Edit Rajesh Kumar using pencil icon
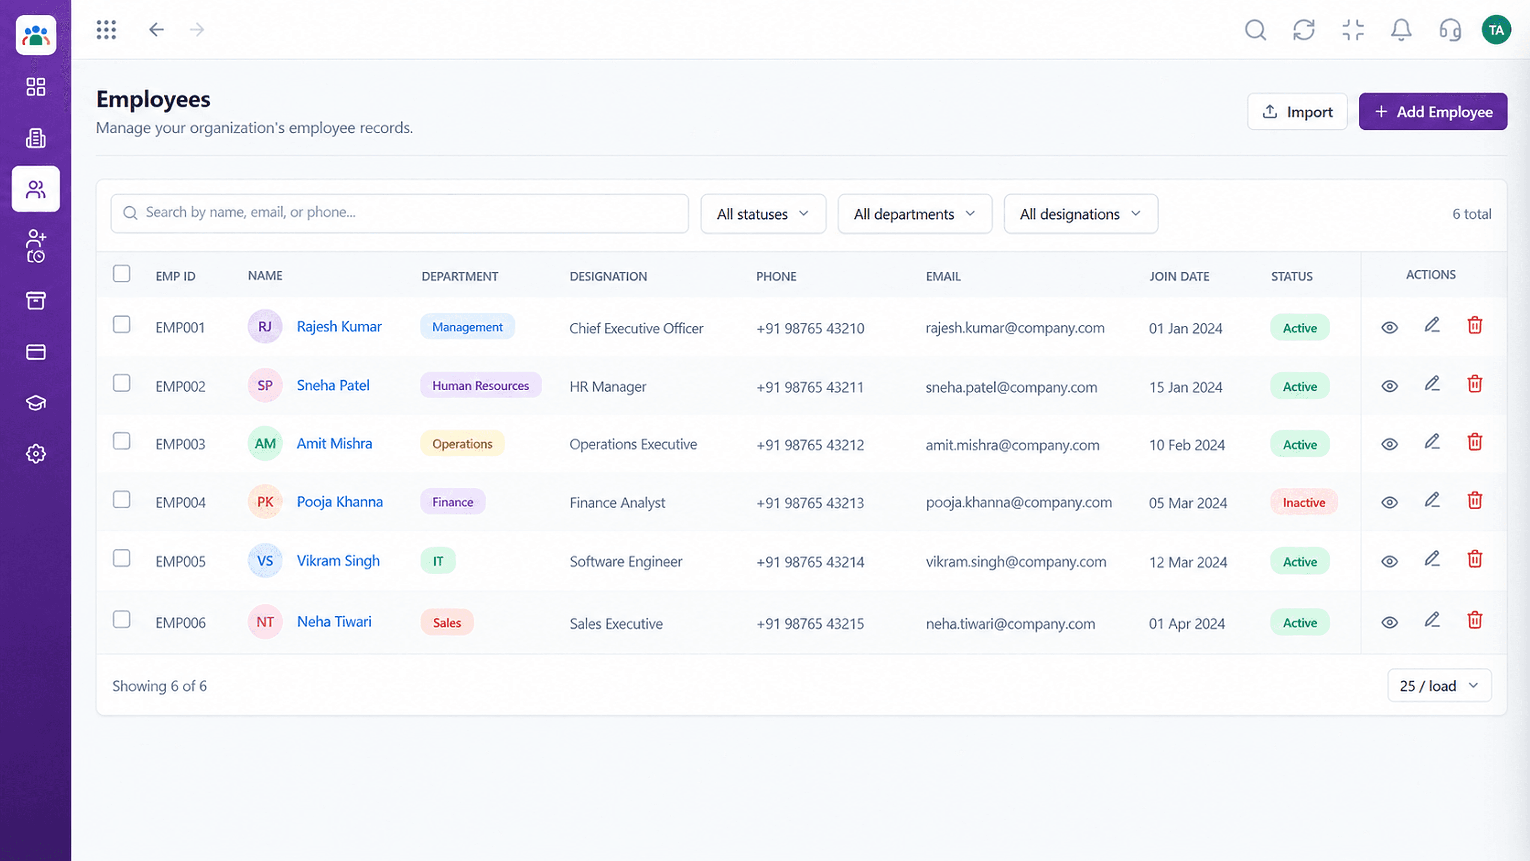The image size is (1530, 861). [1432, 325]
